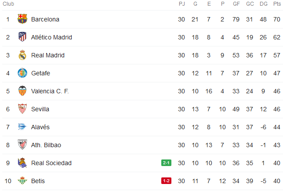Select the Sevilla club crest

(x=22, y=109)
